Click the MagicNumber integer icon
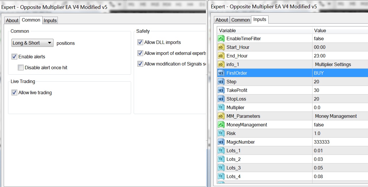Screen dimensions: 368x187 [221, 142]
